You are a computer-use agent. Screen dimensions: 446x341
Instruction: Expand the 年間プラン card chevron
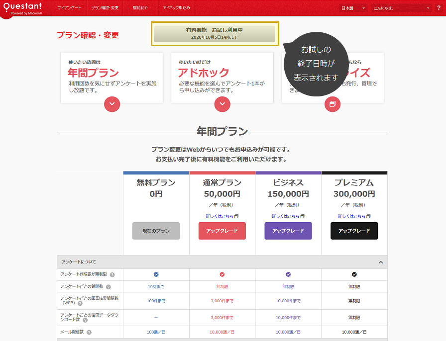click(x=112, y=104)
